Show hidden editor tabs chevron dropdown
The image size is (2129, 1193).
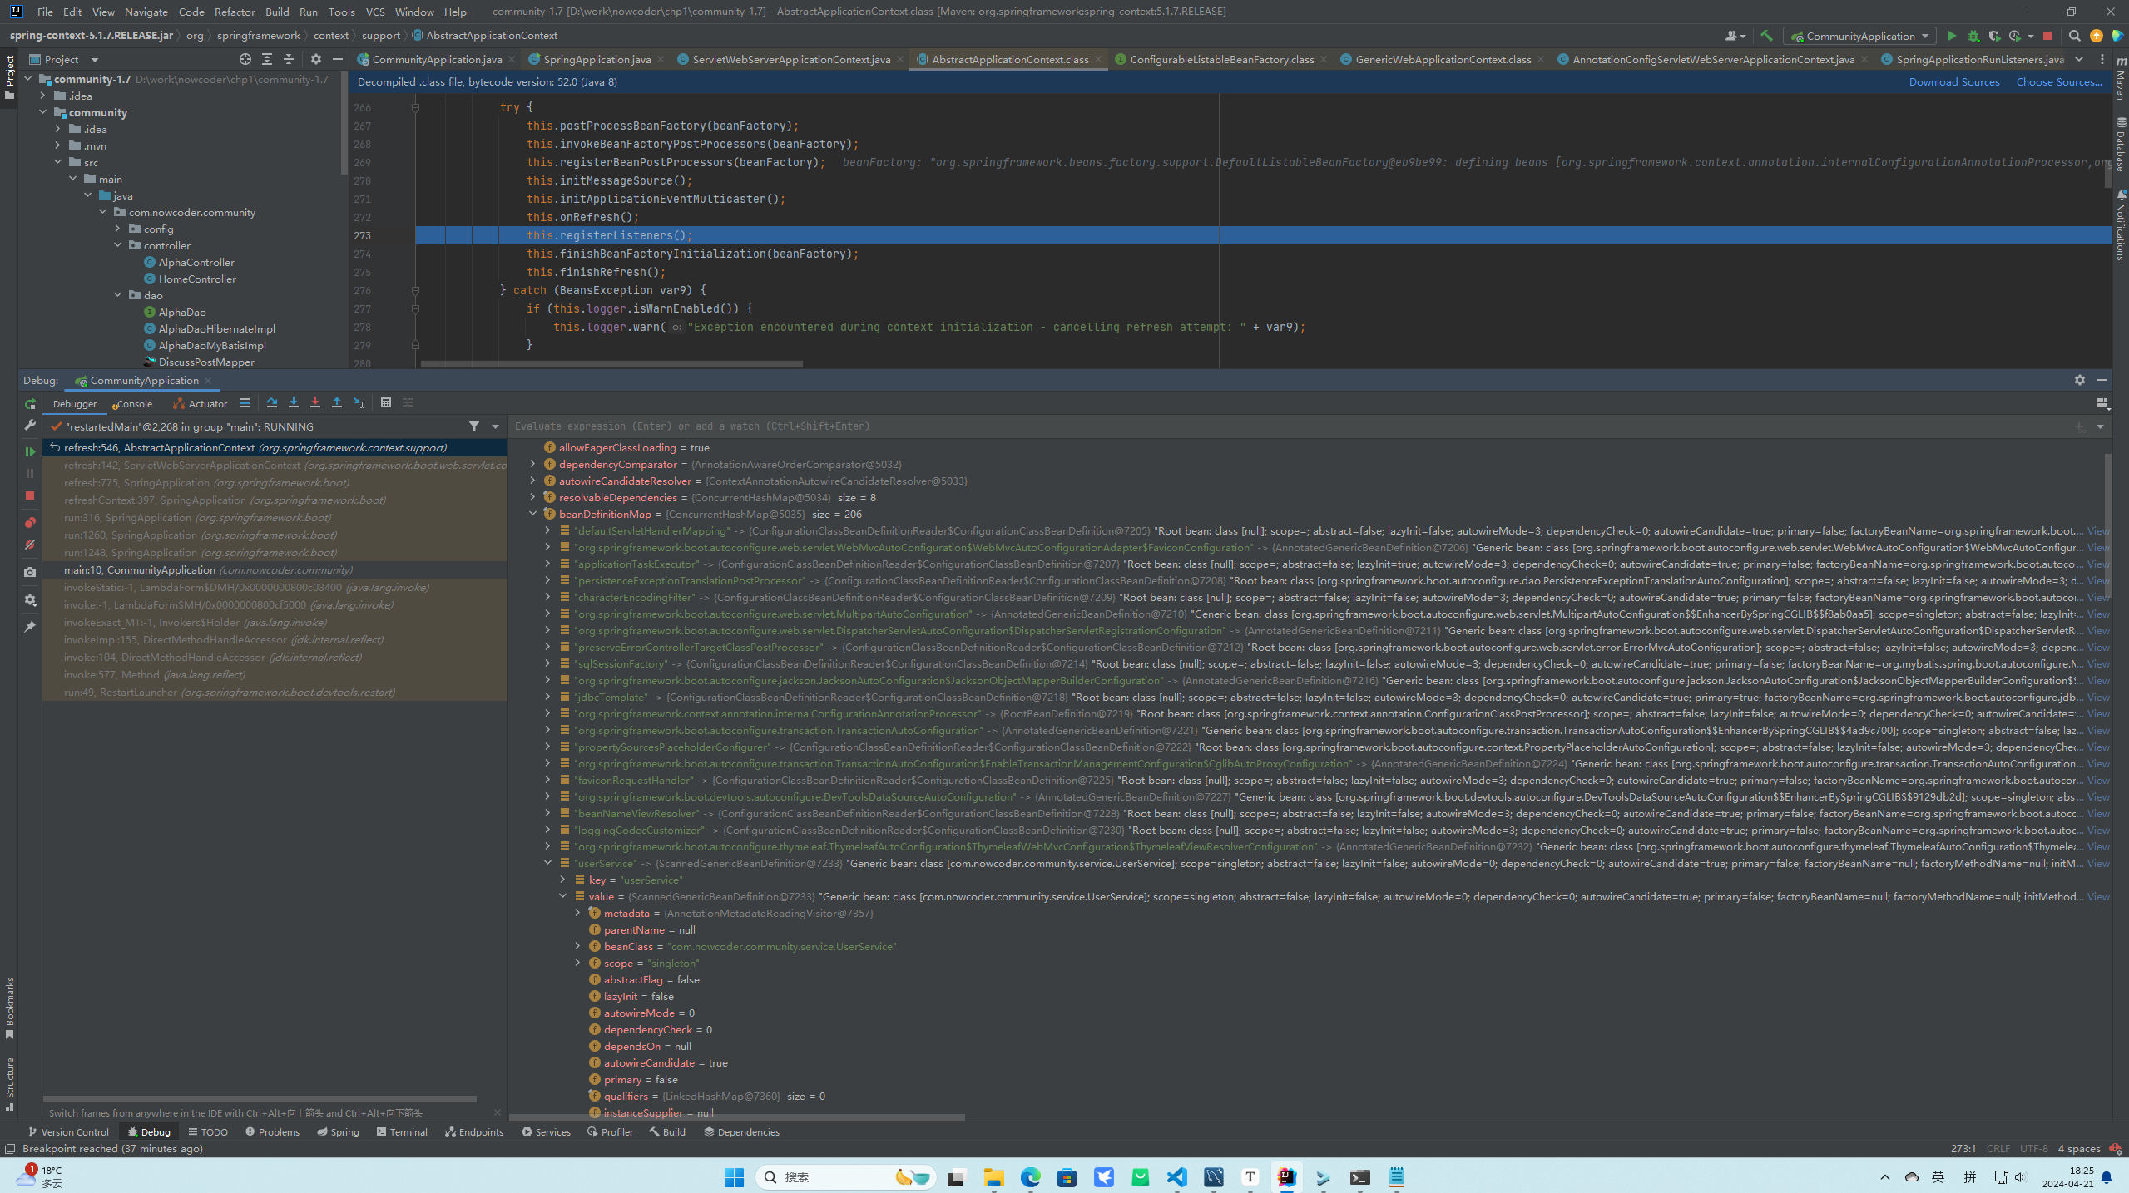click(2079, 59)
